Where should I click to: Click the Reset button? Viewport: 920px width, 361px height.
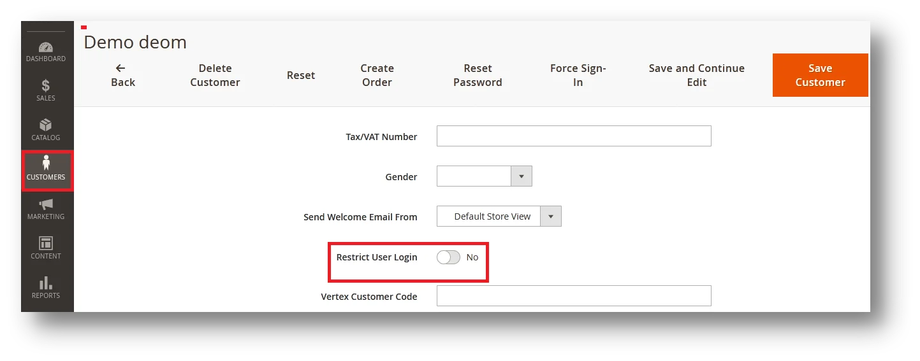pyautogui.click(x=301, y=75)
